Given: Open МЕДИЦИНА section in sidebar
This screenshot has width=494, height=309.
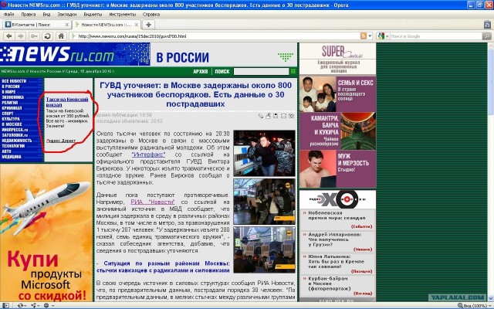Looking at the screenshot, I should click(12, 156).
